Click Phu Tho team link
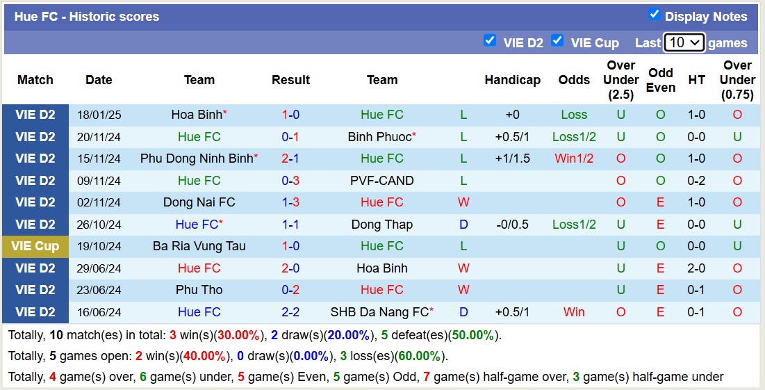765x390 pixels. [199, 290]
